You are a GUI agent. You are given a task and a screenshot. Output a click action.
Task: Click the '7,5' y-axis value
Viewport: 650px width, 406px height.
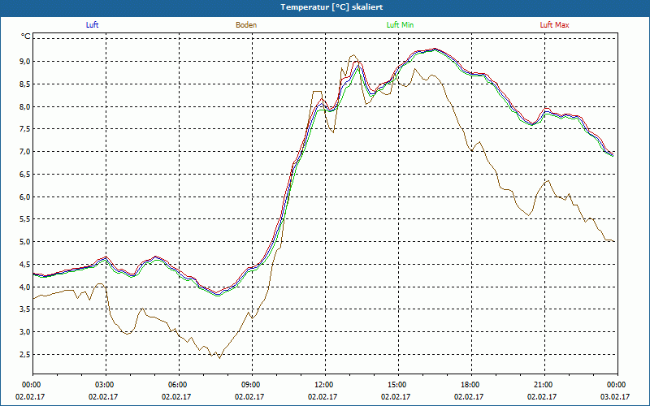coord(26,129)
